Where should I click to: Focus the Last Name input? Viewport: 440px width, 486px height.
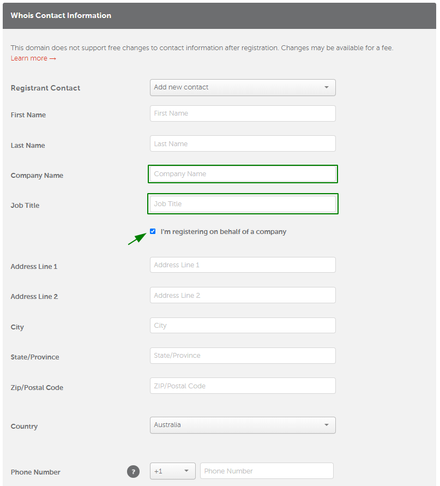pos(243,143)
